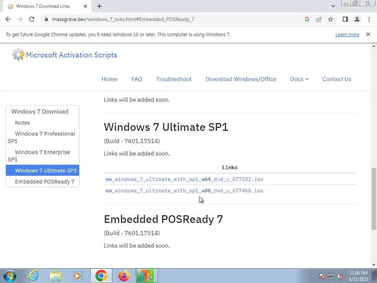Click the Action Center flag icon

[x=322, y=276]
